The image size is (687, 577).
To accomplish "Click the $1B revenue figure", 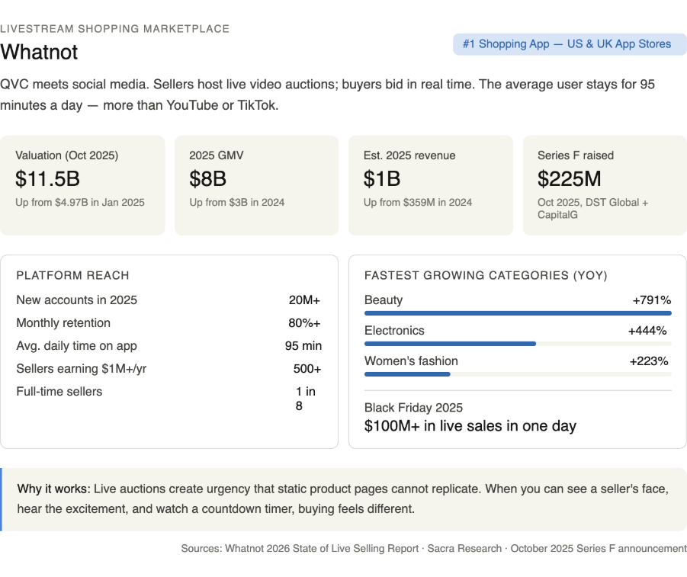I will point(381,179).
